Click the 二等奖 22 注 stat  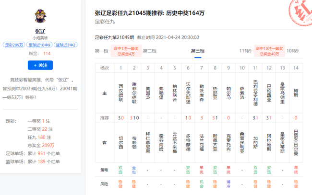tap(40, 129)
